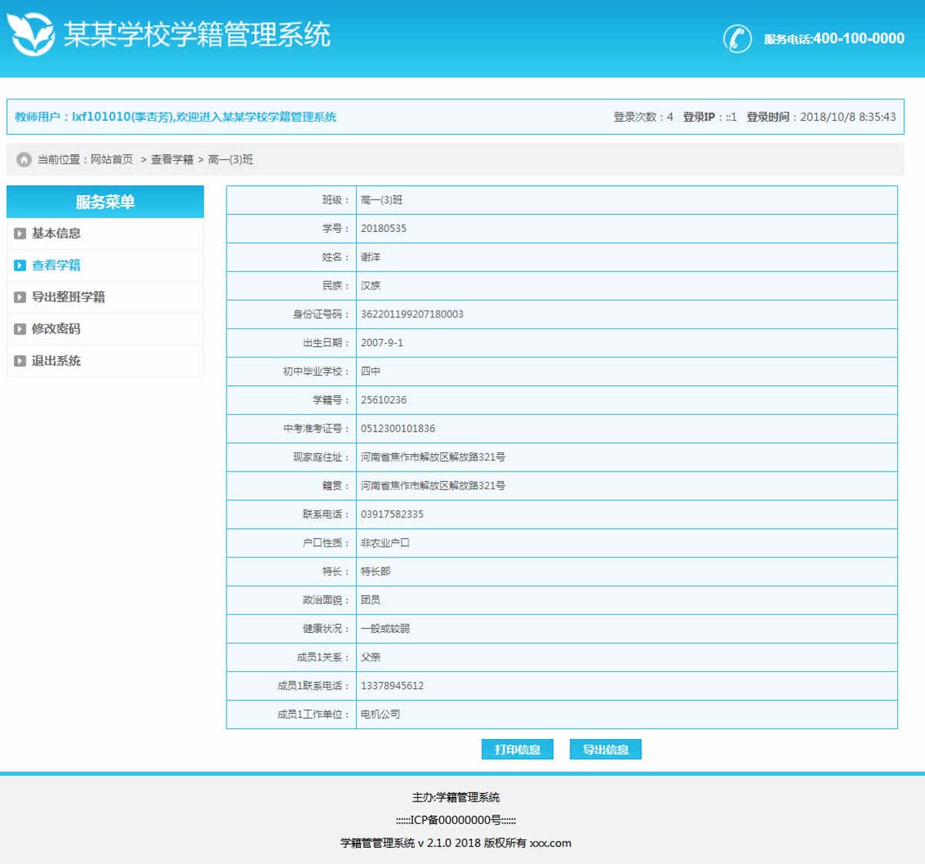Click the 主办:学籍管理系统 footer text
Viewport: 925px width, 864px height.
point(456,797)
